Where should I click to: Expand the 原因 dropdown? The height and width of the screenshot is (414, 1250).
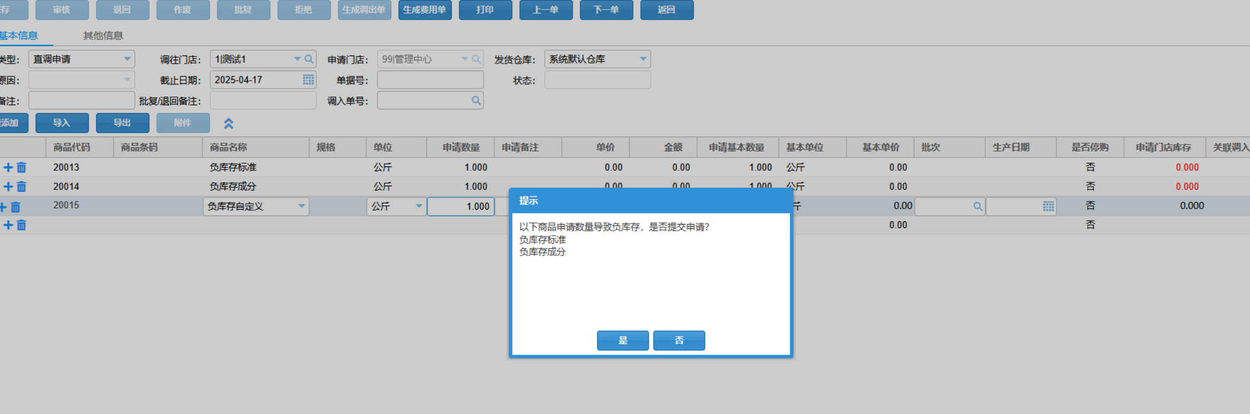click(127, 80)
